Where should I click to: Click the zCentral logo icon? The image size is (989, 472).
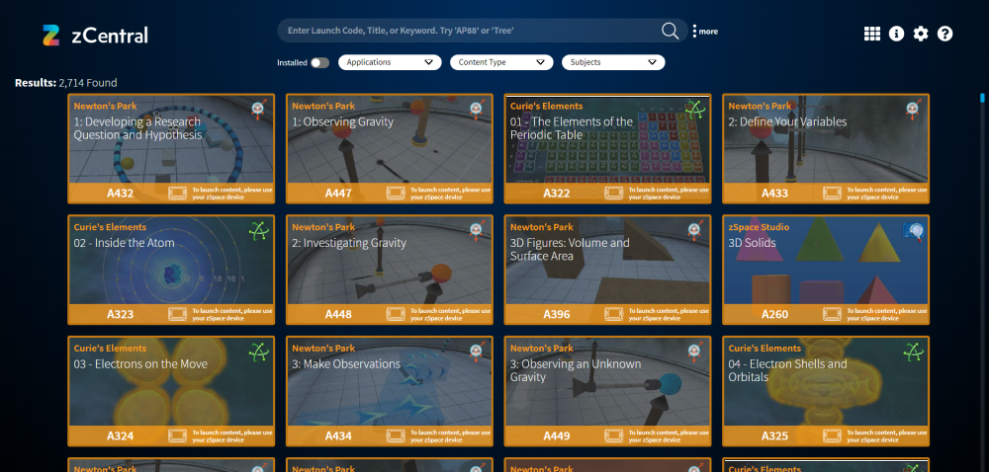51,36
